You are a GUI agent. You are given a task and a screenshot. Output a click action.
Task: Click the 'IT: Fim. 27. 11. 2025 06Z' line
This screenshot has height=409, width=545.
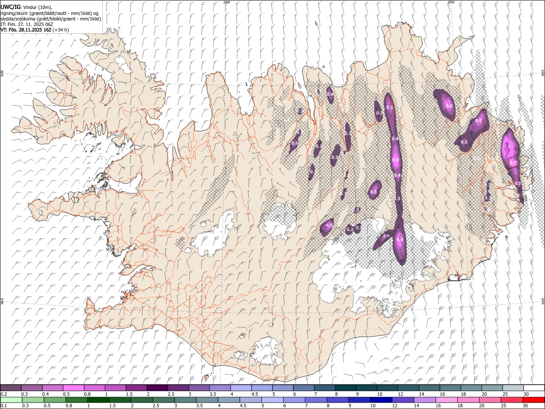(27, 24)
